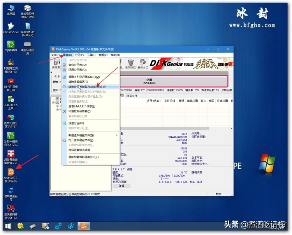Switch to the 浏览文件 tab
The height and width of the screenshot is (235, 292).
pyautogui.click(x=132, y=96)
